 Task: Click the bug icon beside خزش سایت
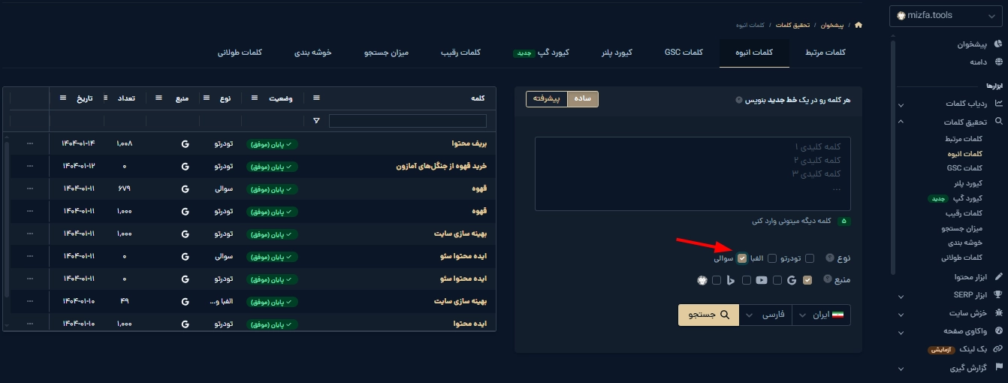click(x=998, y=312)
